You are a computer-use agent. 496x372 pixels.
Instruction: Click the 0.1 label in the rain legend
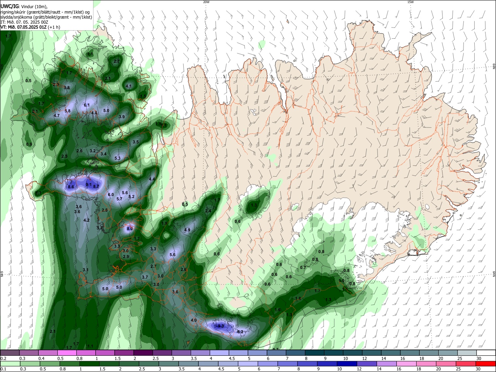click(3, 369)
